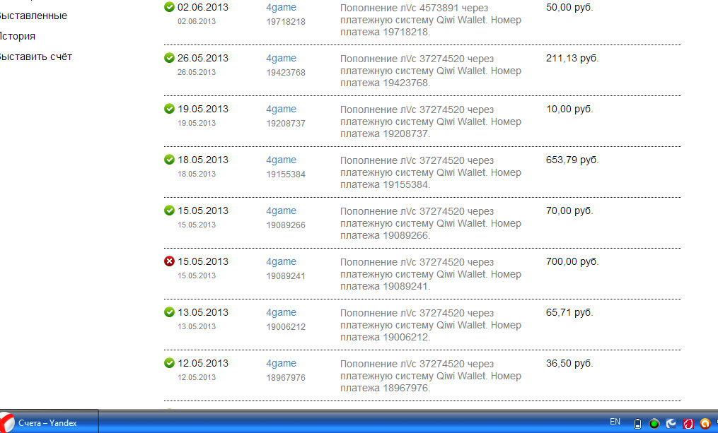Click green check icon for payment 19155384
The width and height of the screenshot is (718, 433).
tap(170, 159)
